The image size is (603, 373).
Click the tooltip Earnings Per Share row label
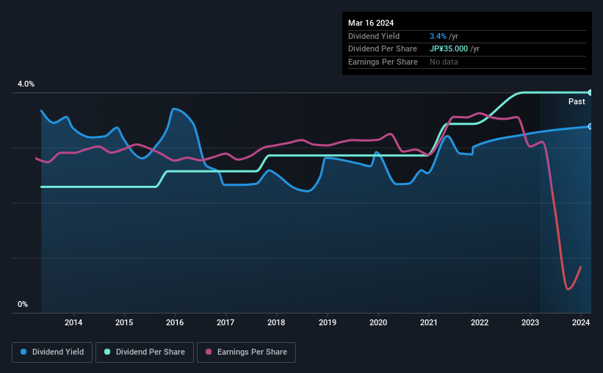pyautogui.click(x=383, y=62)
